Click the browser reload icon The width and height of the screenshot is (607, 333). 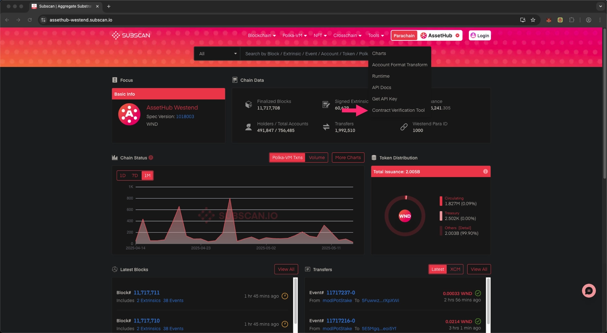30,20
